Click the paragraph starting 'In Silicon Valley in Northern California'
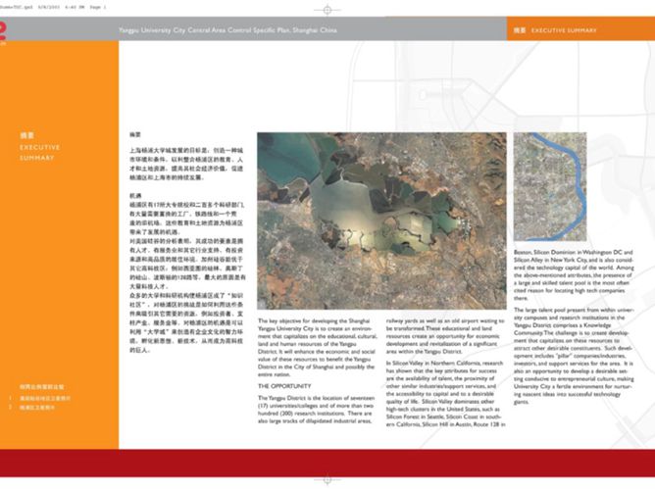655x490 pixels. (x=446, y=394)
